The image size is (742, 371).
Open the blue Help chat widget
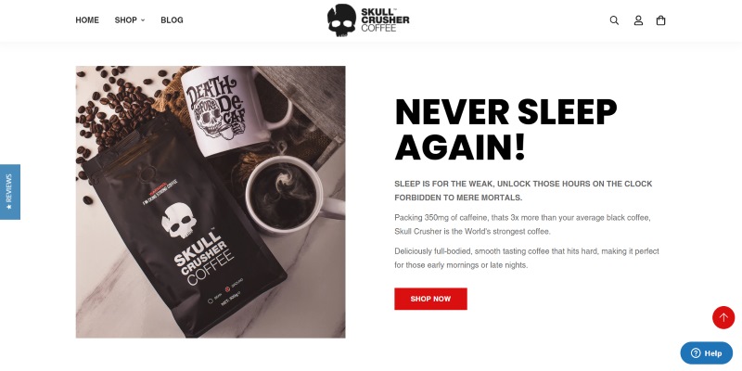coord(706,353)
